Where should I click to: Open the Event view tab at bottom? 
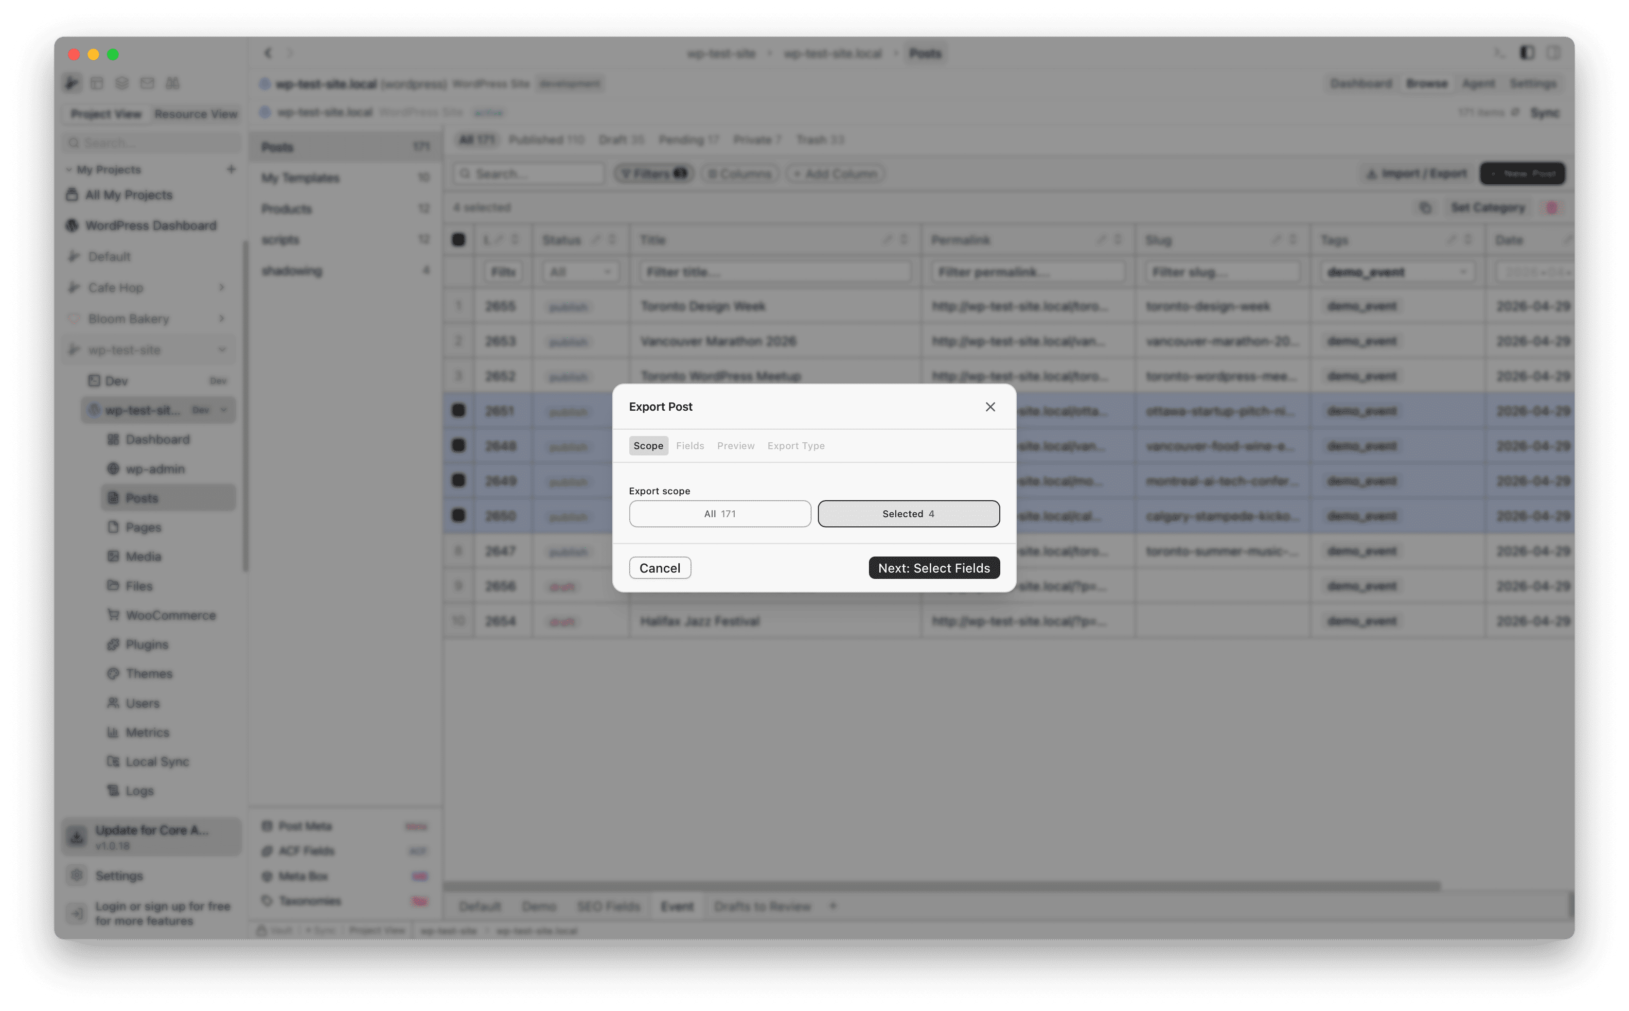click(677, 906)
